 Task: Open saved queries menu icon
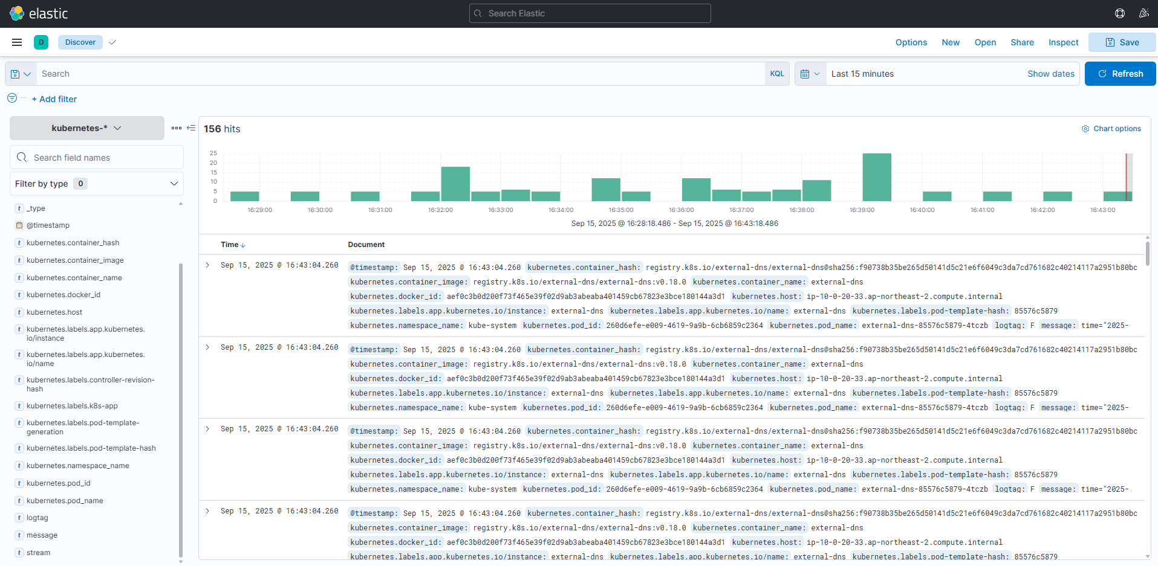(x=21, y=74)
